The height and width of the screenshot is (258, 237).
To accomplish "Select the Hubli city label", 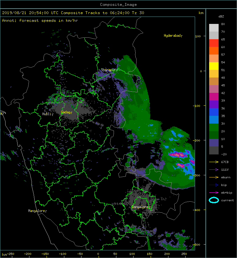I will tap(47, 114).
